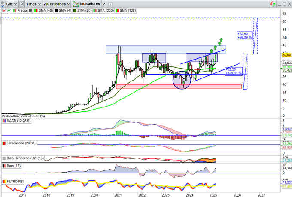Open Blai5 Koncorde v.09 (15) label

click(25, 158)
